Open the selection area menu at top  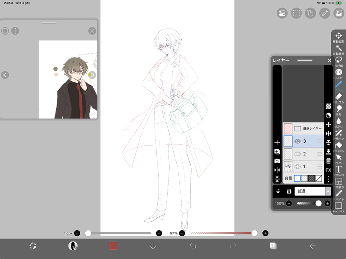pyautogui.click(x=296, y=13)
